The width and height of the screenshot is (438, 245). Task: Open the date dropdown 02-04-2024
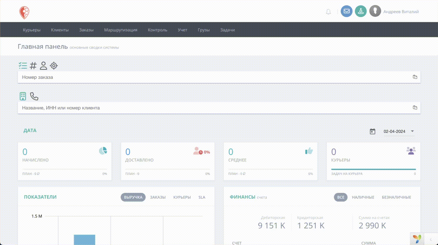pyautogui.click(x=399, y=131)
